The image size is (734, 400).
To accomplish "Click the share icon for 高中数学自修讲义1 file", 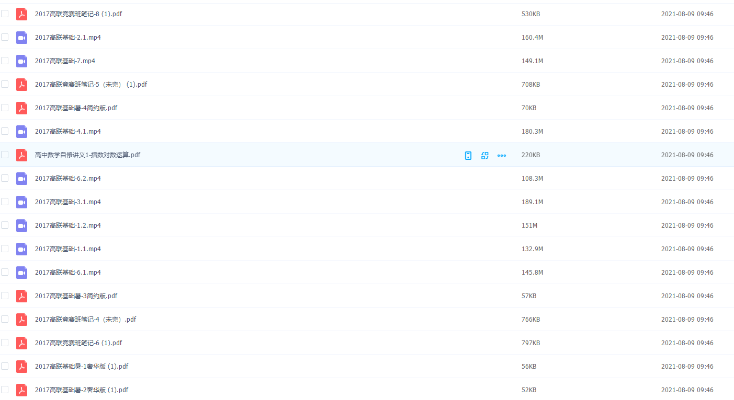I will [485, 155].
